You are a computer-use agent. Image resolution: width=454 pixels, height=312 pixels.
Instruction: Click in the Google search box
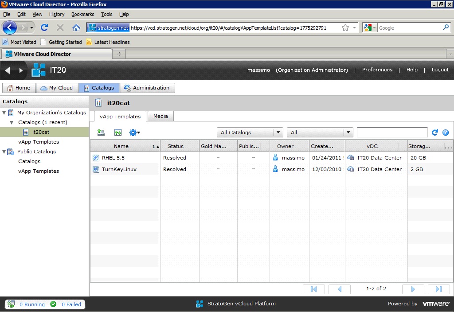tap(409, 28)
